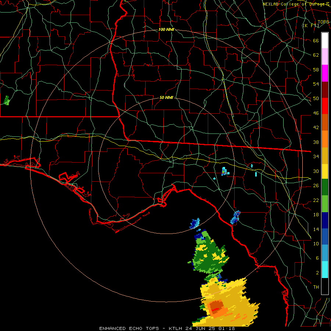Screen dimensions: 331x331
Task: Click the cyan echo cluster inside 50 NMI ring
Action: point(225,171)
